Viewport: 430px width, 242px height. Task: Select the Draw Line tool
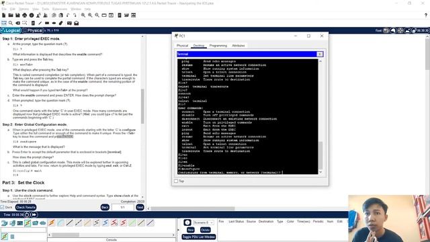point(40,23)
